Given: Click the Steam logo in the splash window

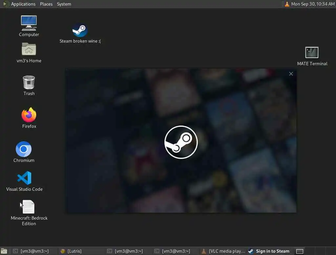Looking at the screenshot, I should [x=181, y=142].
